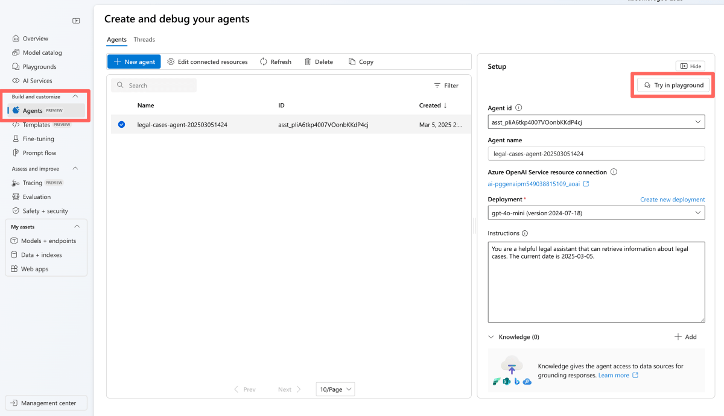Open Model catalog from sidebar
The image size is (724, 416).
coord(42,52)
